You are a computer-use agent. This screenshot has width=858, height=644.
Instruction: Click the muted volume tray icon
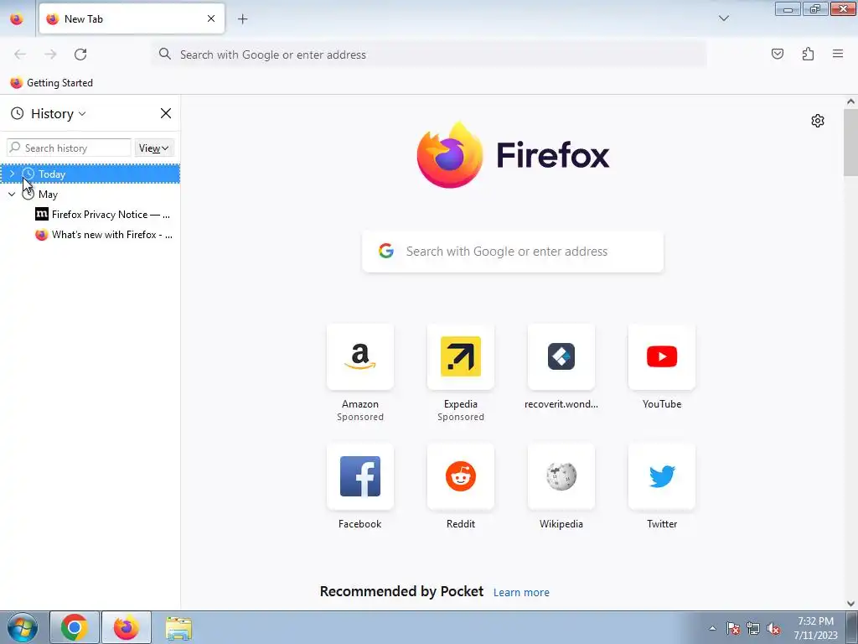point(773,628)
